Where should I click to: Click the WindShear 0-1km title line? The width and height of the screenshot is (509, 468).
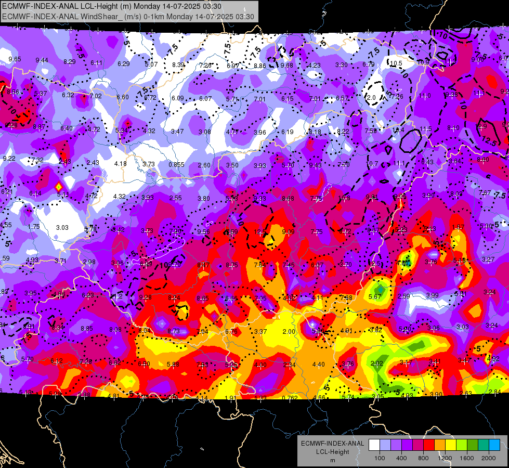(x=128, y=17)
